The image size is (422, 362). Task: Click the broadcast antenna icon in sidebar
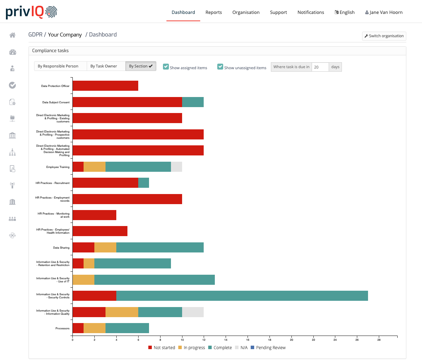tap(13, 185)
